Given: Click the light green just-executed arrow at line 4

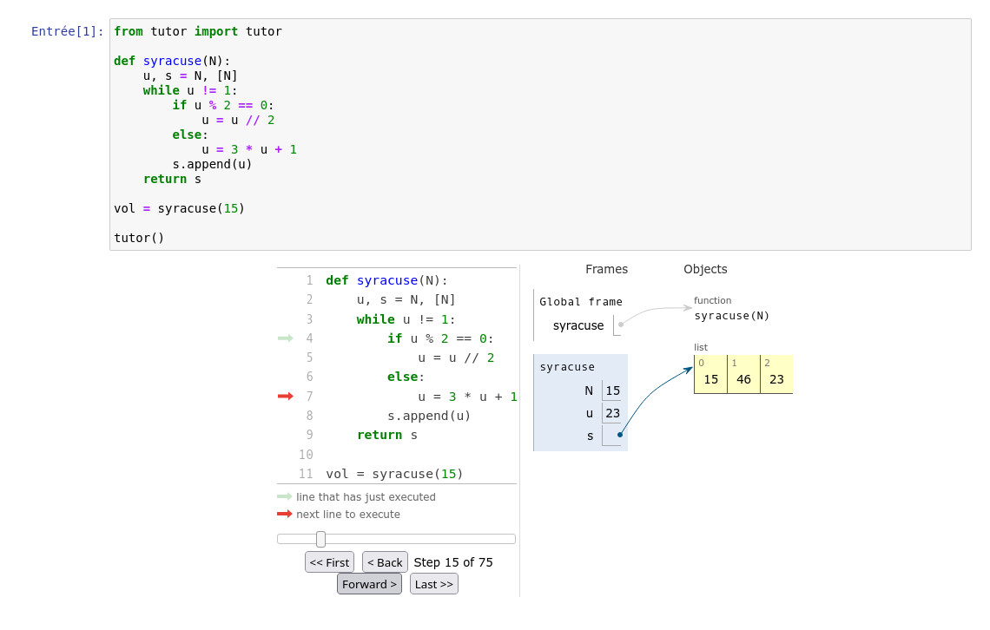Looking at the screenshot, I should (x=286, y=338).
